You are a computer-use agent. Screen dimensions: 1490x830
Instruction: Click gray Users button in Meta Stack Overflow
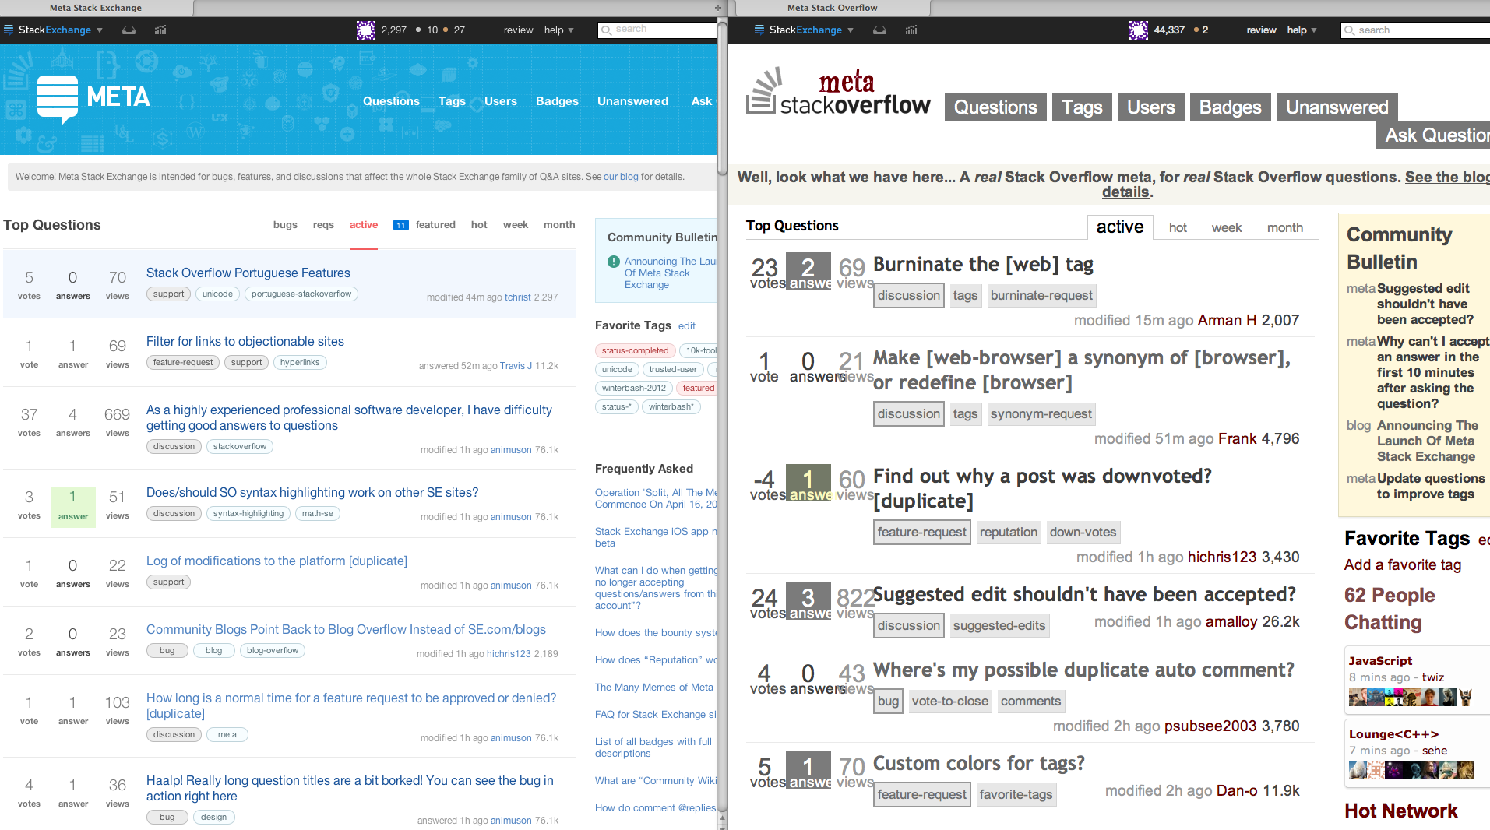pyautogui.click(x=1151, y=107)
